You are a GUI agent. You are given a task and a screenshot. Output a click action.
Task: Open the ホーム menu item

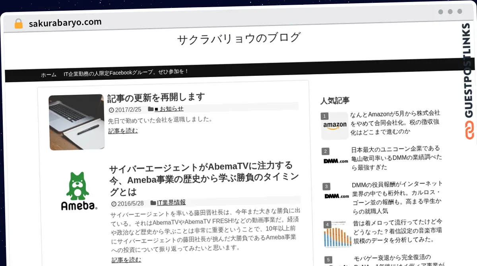48,75
